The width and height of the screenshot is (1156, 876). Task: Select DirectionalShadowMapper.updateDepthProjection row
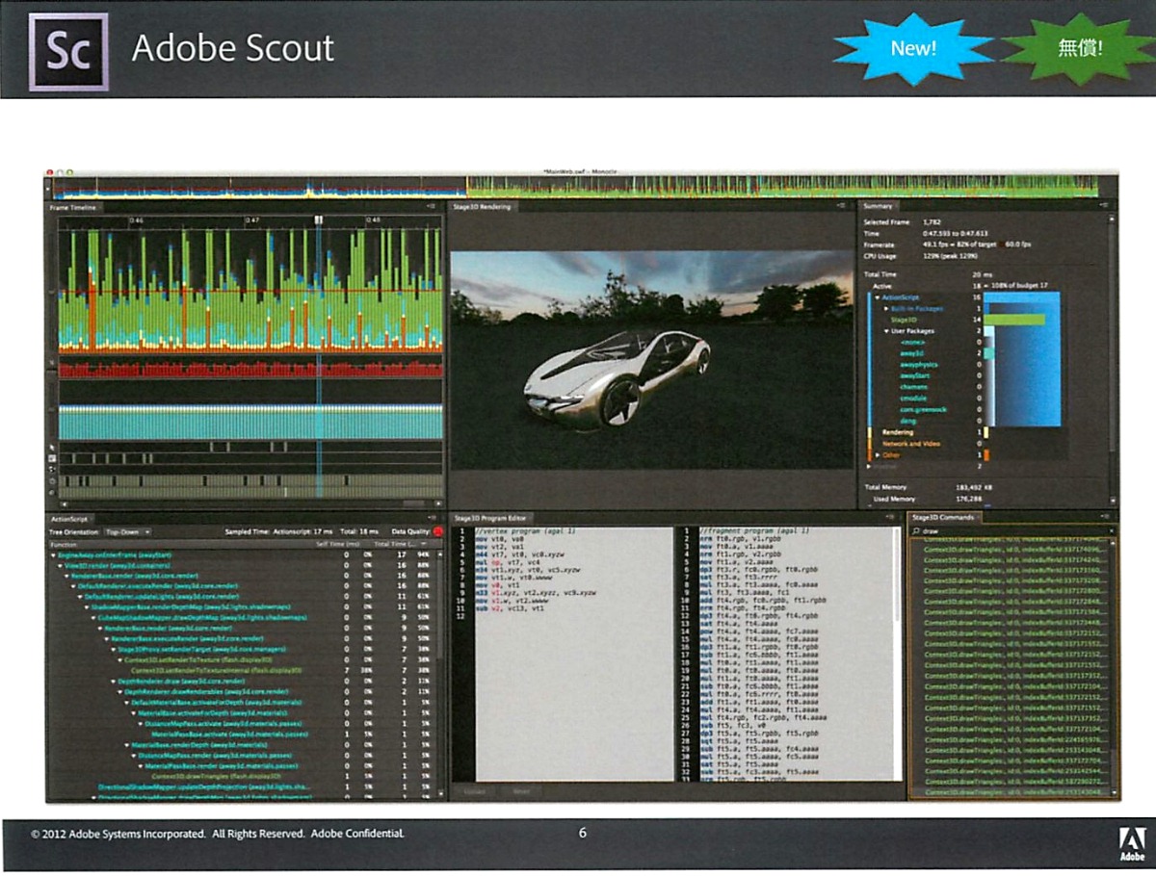pos(204,786)
